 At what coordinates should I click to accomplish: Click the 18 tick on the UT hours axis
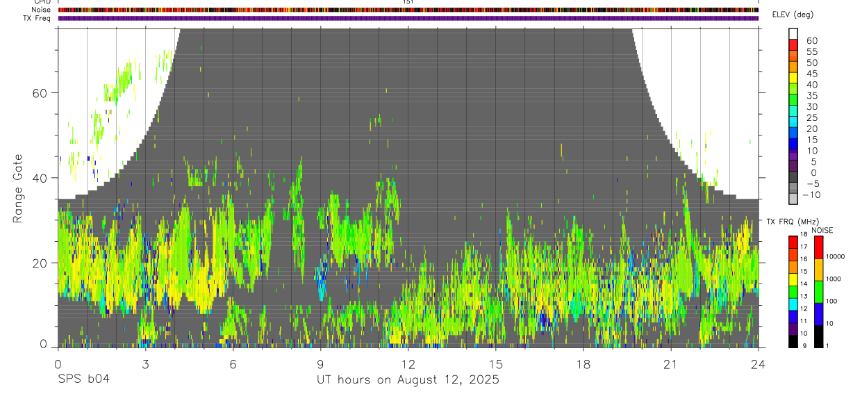[583, 364]
